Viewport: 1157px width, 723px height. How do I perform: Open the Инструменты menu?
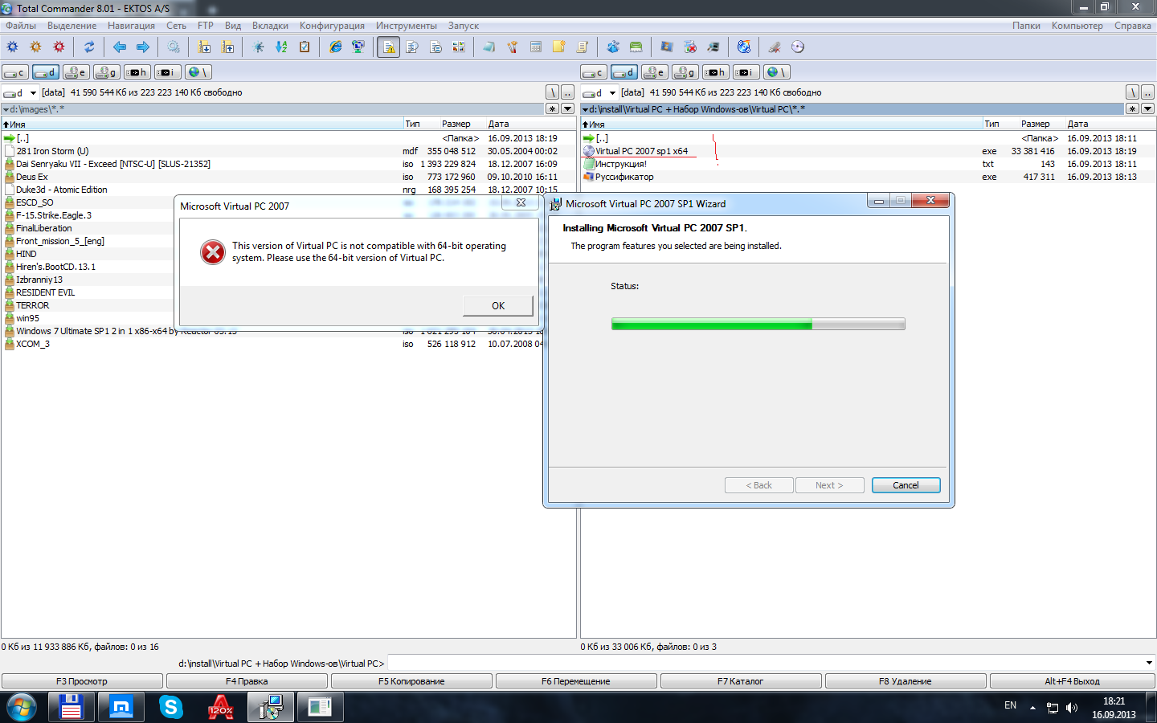[x=407, y=26]
